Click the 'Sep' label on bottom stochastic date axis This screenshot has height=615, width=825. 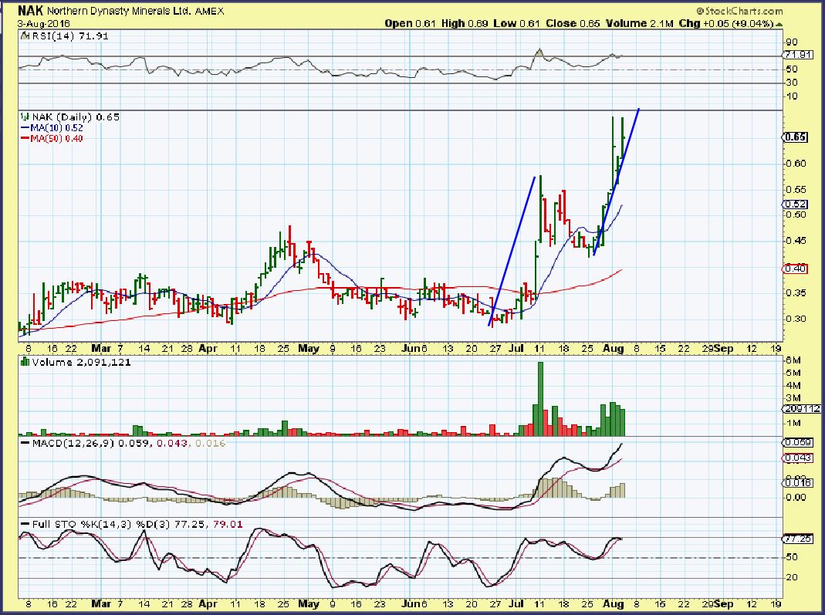click(724, 604)
